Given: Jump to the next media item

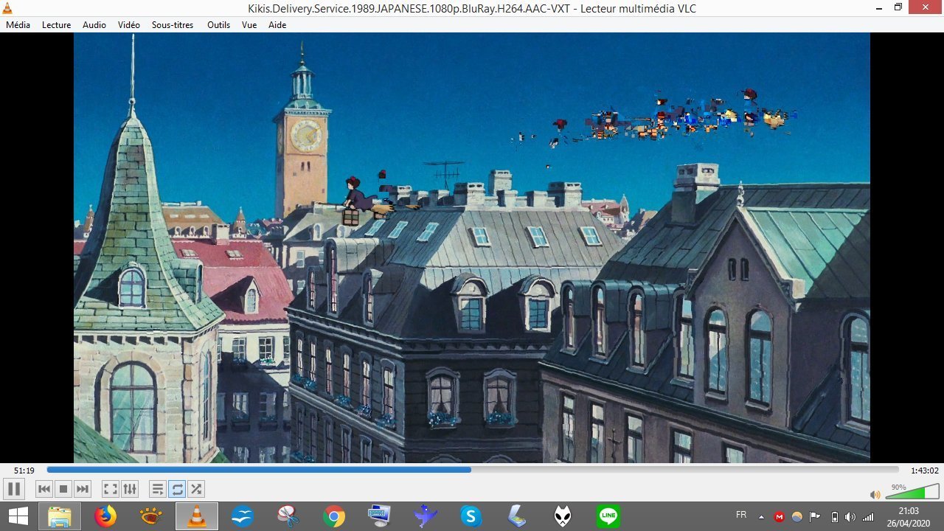Looking at the screenshot, I should pos(83,489).
